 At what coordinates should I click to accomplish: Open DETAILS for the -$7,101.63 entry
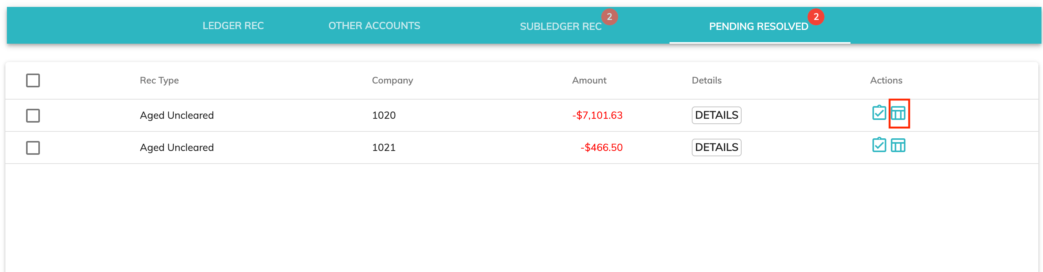(716, 115)
